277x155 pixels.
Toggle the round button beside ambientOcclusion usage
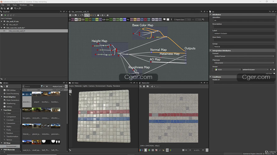(274, 70)
